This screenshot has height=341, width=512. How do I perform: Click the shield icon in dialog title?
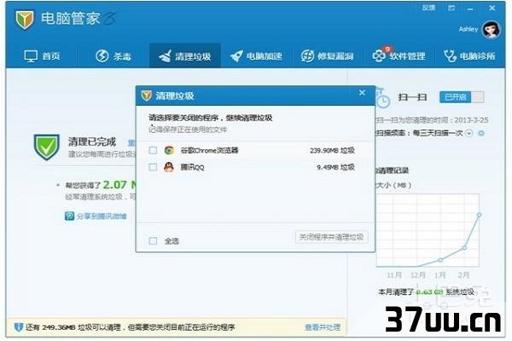point(147,95)
